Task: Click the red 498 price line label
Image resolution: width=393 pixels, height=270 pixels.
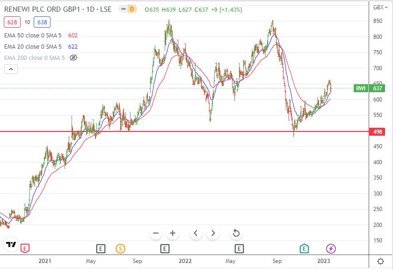Action: [377, 131]
